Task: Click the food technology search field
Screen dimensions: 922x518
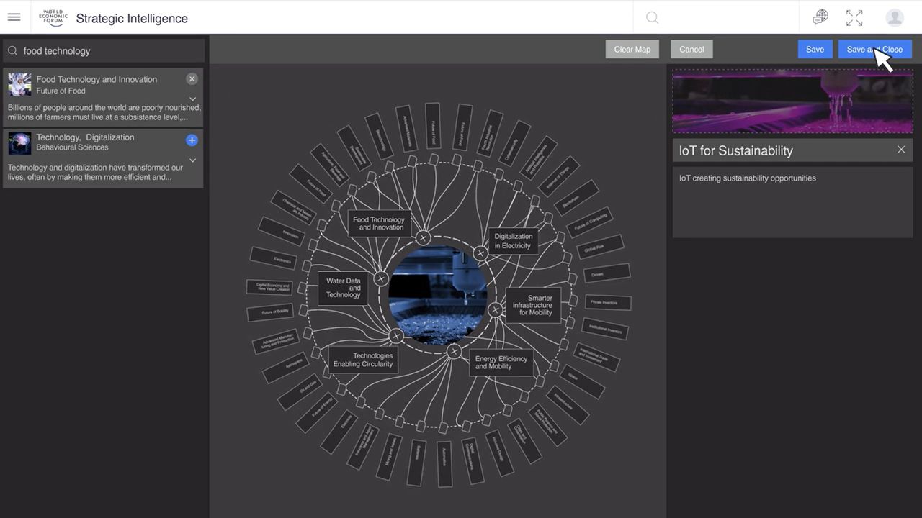Action: 108,51
